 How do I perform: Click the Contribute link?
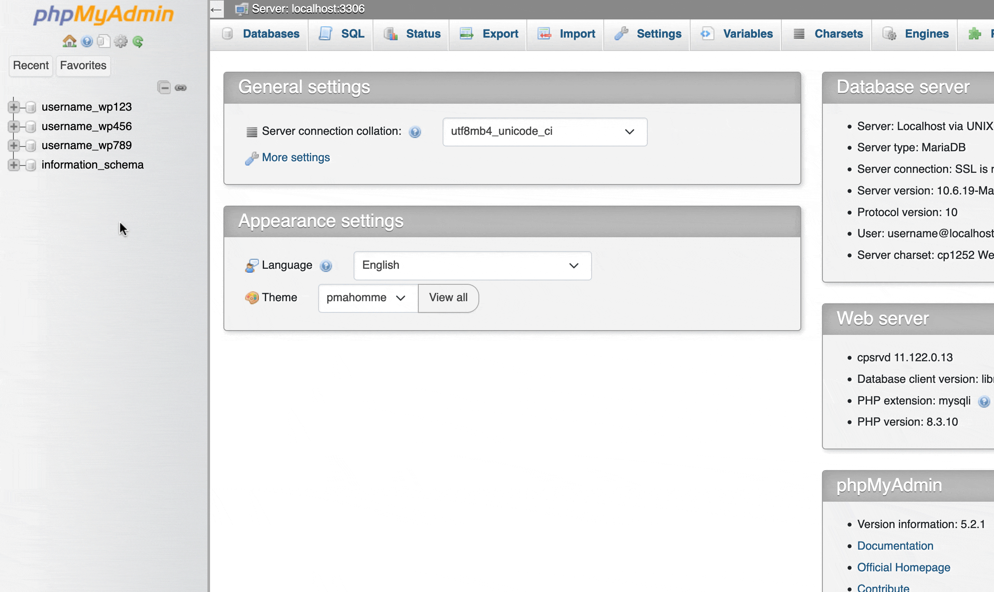[883, 588]
